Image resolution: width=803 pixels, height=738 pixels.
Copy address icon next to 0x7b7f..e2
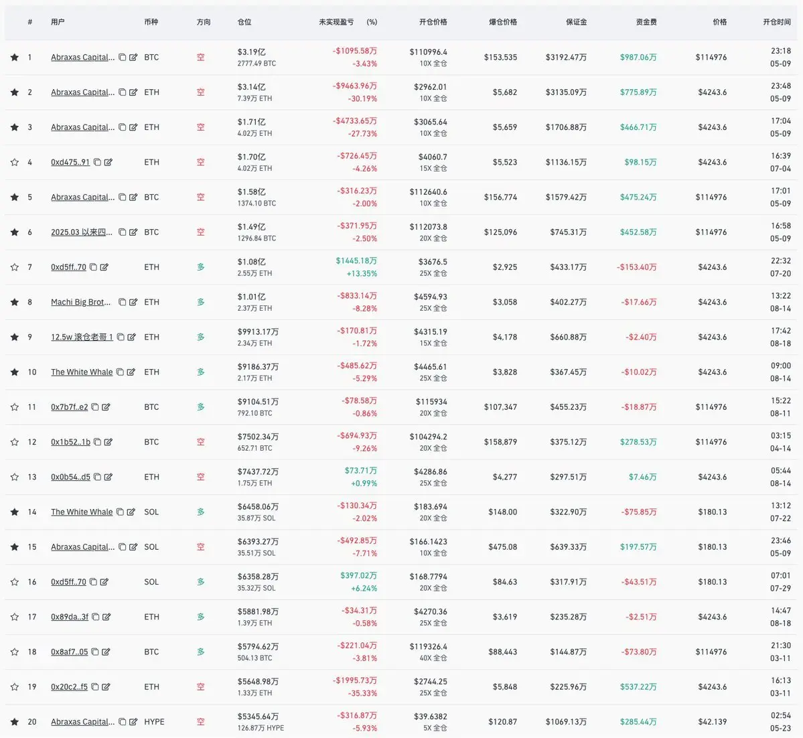click(x=94, y=407)
